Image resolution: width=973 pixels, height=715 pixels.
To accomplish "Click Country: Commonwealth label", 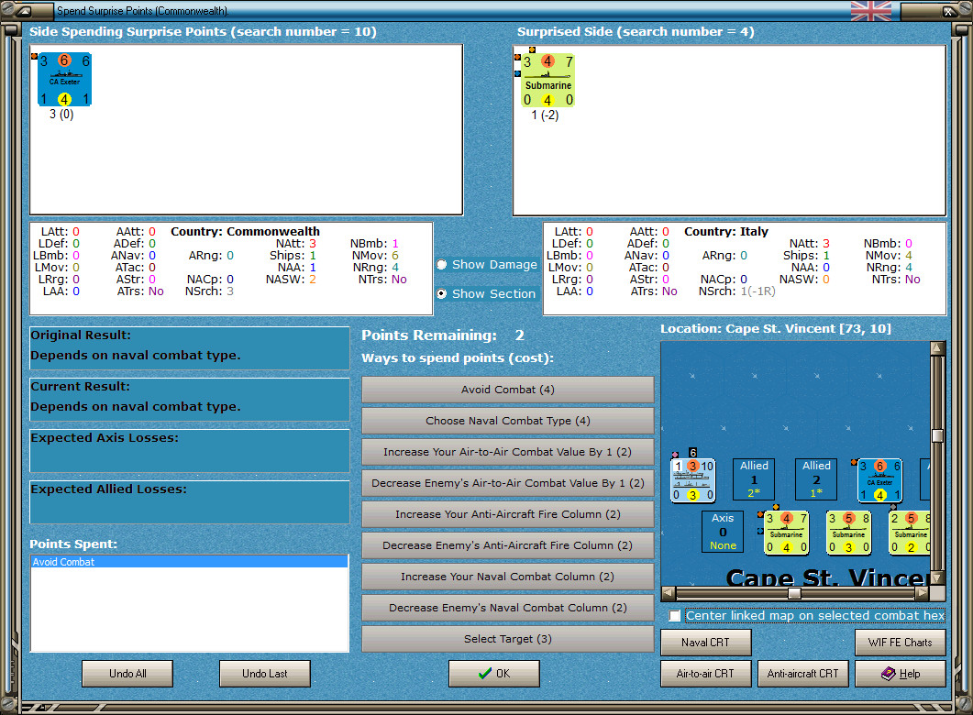I will 245,231.
